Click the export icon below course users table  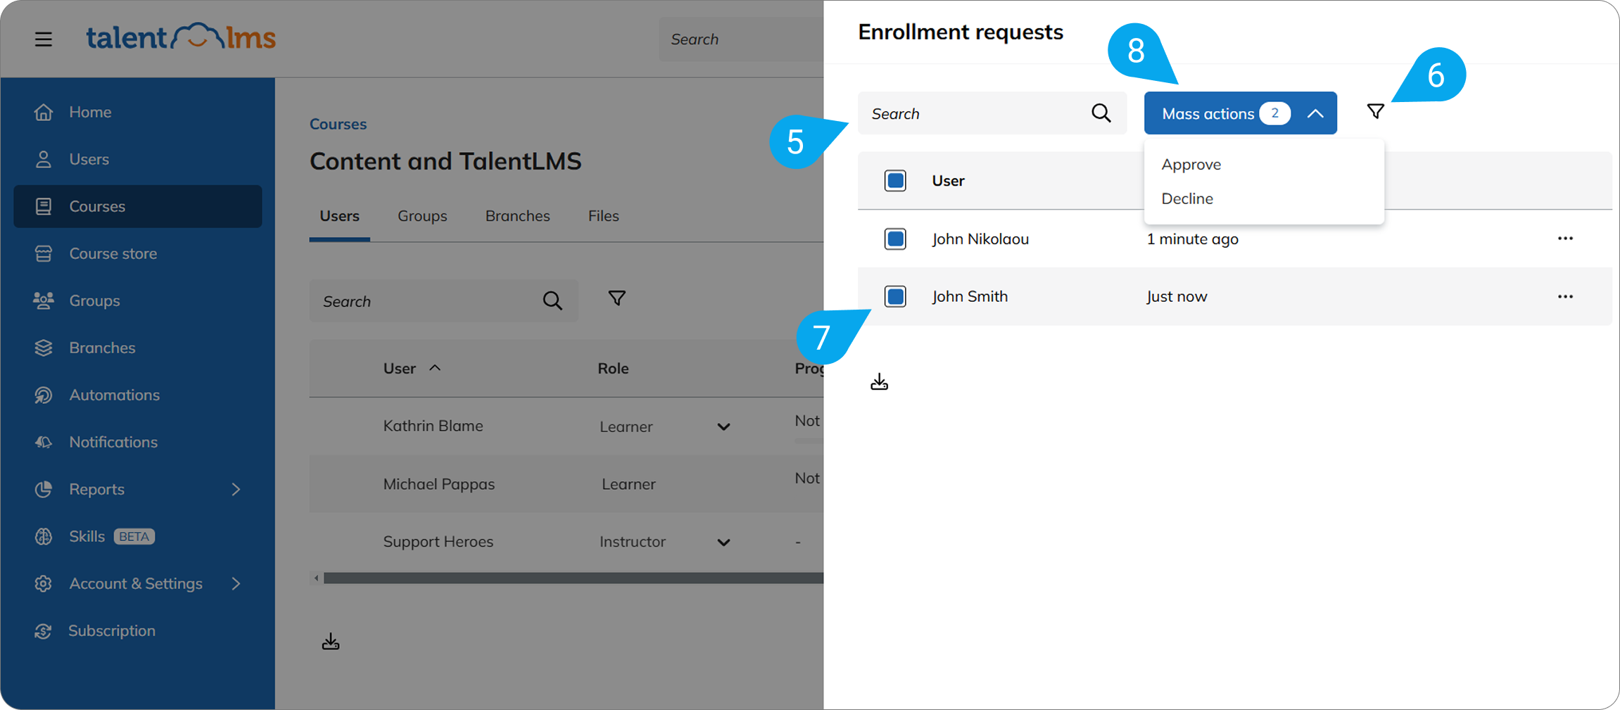[331, 642]
